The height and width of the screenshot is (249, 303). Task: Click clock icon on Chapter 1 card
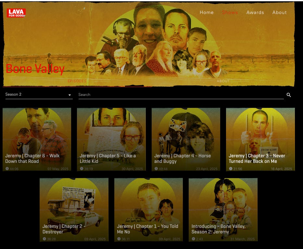(119, 239)
